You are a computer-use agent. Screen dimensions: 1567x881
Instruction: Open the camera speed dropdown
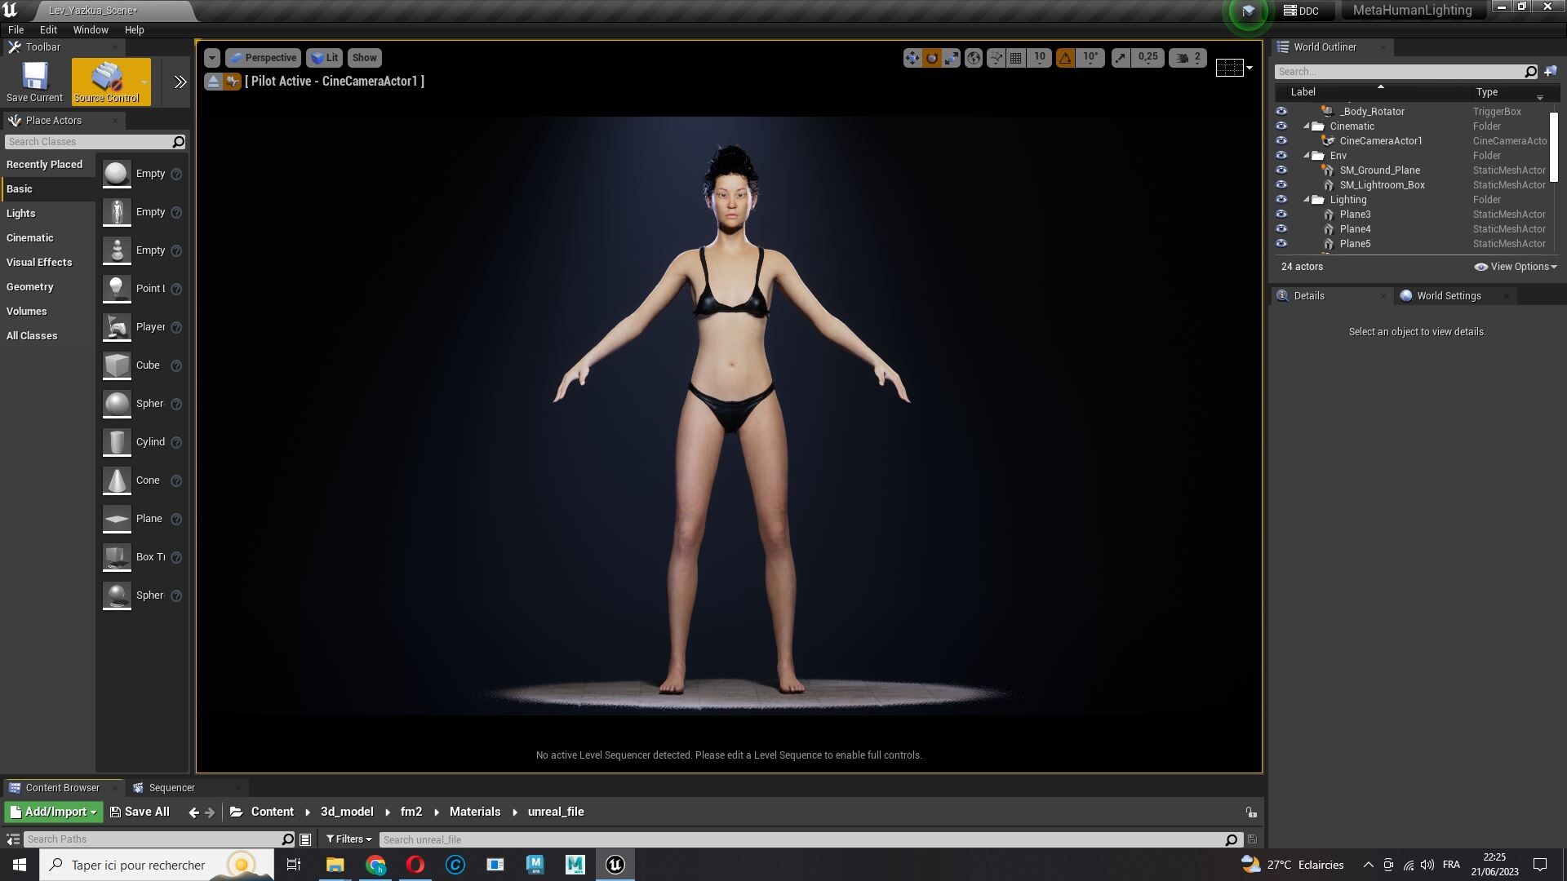pos(1187,58)
